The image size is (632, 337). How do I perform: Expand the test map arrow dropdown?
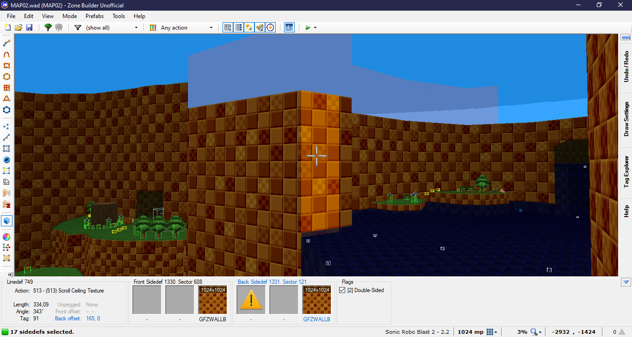pyautogui.click(x=316, y=28)
